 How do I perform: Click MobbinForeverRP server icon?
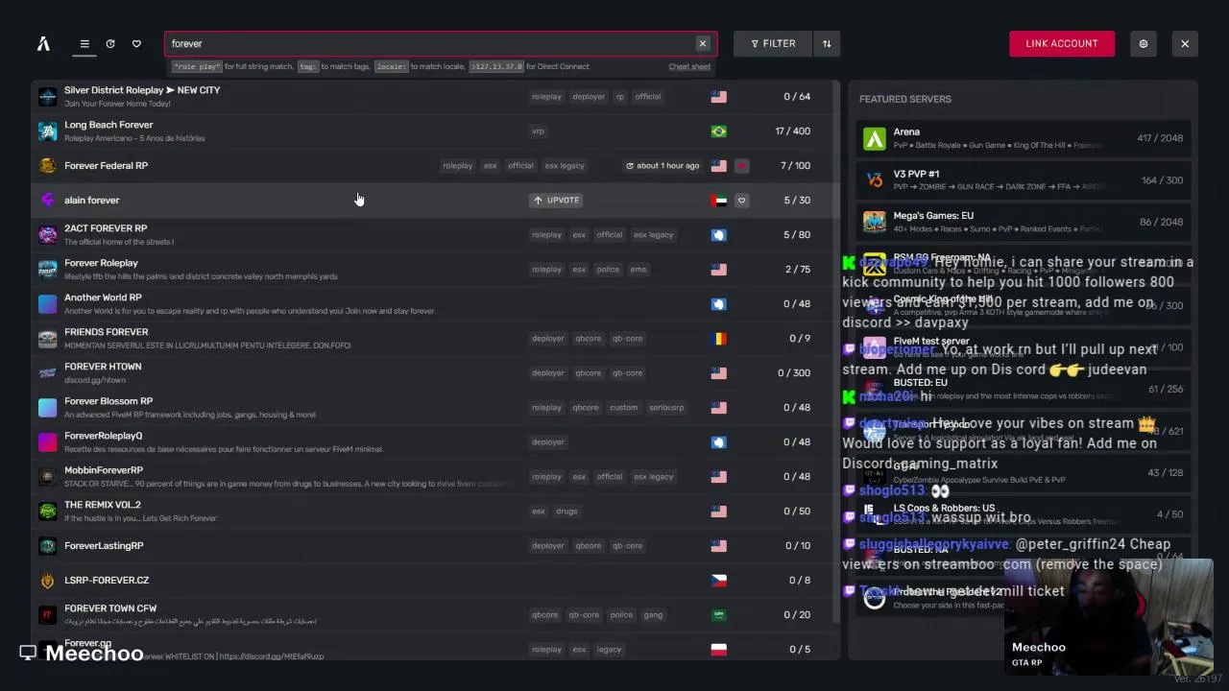(47, 476)
